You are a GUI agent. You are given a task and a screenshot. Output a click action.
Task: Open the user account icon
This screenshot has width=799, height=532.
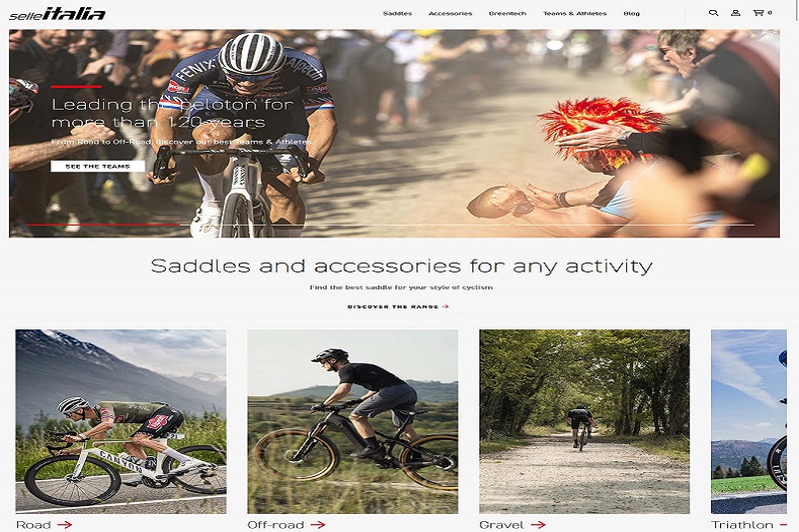pyautogui.click(x=735, y=13)
